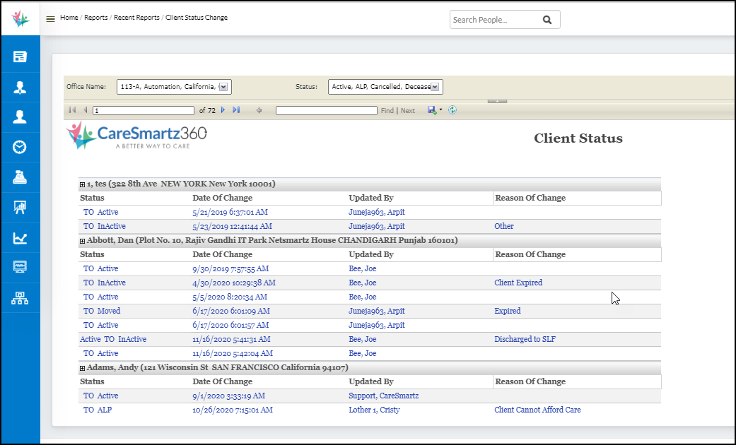Collapse the Adams, Andy group
The image size is (736, 445).
click(x=83, y=367)
